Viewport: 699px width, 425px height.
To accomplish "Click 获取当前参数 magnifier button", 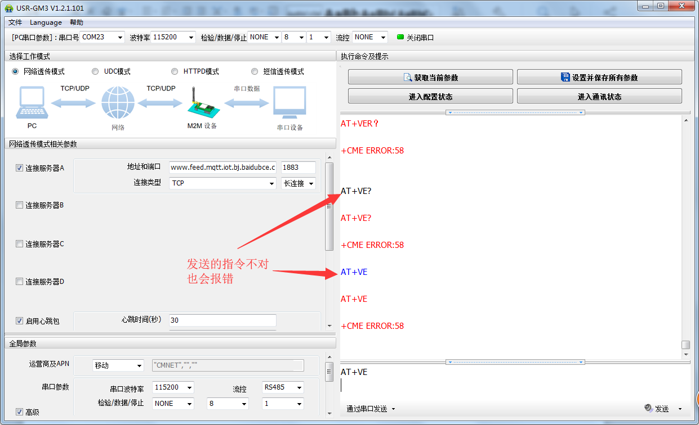I will coord(430,78).
